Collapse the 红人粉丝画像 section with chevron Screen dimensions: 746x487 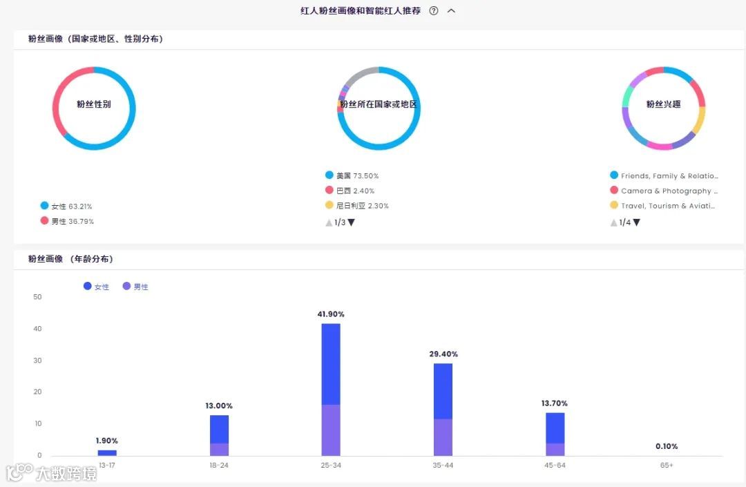point(452,11)
